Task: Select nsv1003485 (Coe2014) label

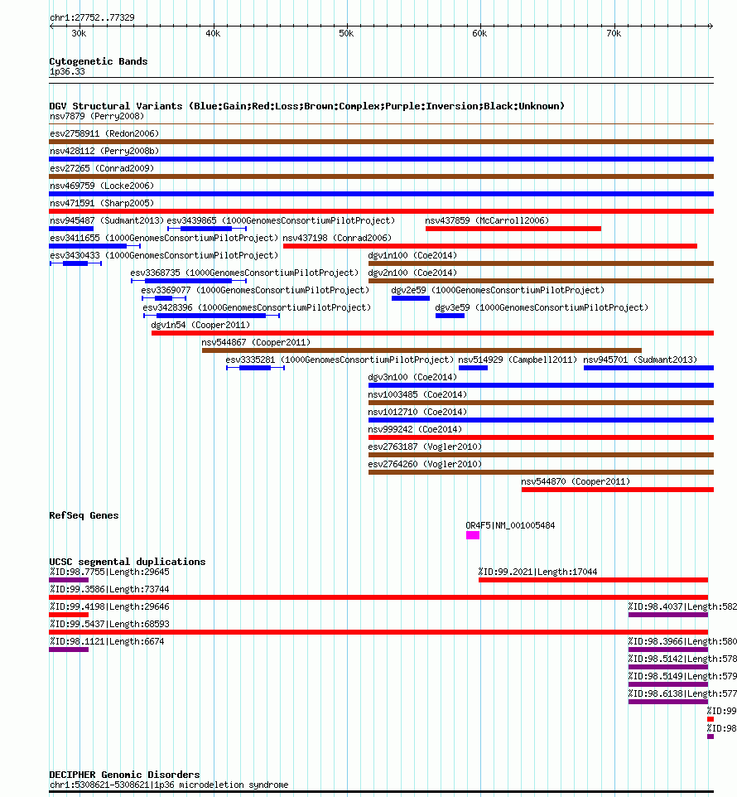Action: (417, 394)
